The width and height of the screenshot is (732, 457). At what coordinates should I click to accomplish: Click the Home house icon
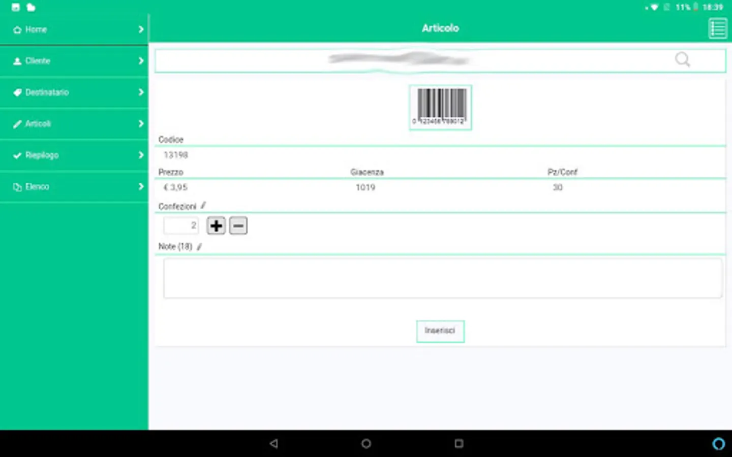coord(17,30)
